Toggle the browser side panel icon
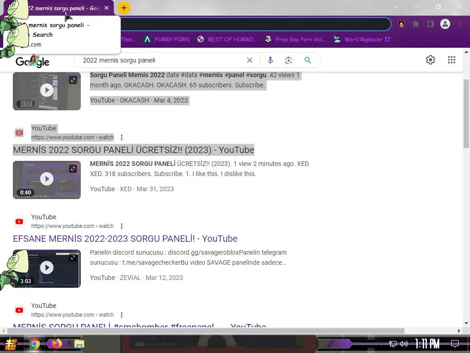This screenshot has height=353, width=470. click(x=431, y=24)
